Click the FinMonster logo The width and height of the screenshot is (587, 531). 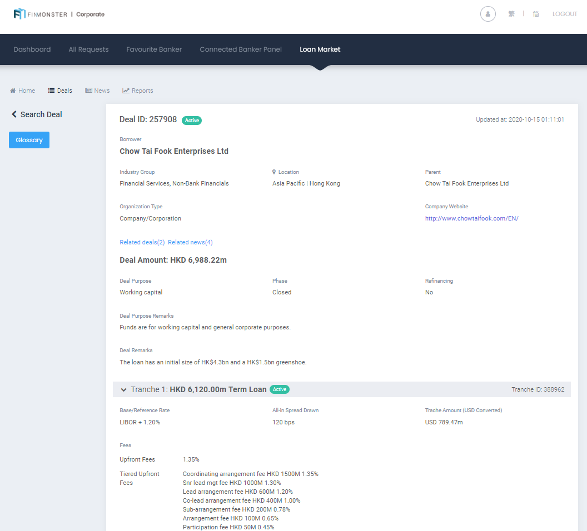(x=59, y=14)
